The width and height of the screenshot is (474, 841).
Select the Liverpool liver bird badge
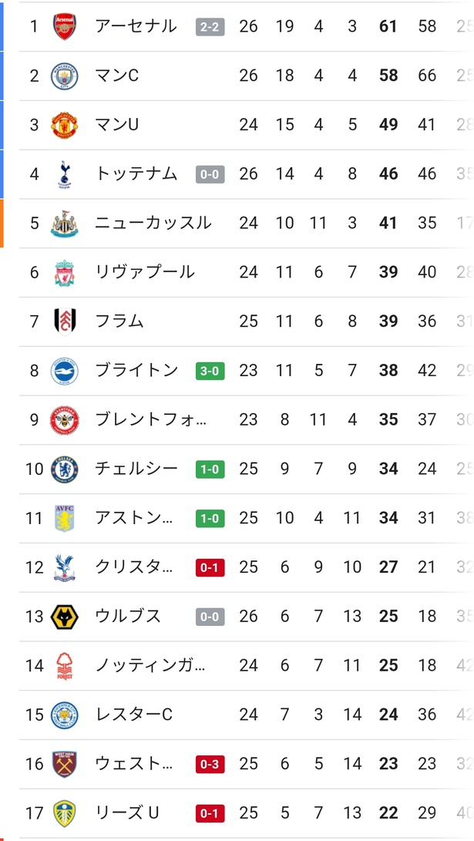coord(64,271)
